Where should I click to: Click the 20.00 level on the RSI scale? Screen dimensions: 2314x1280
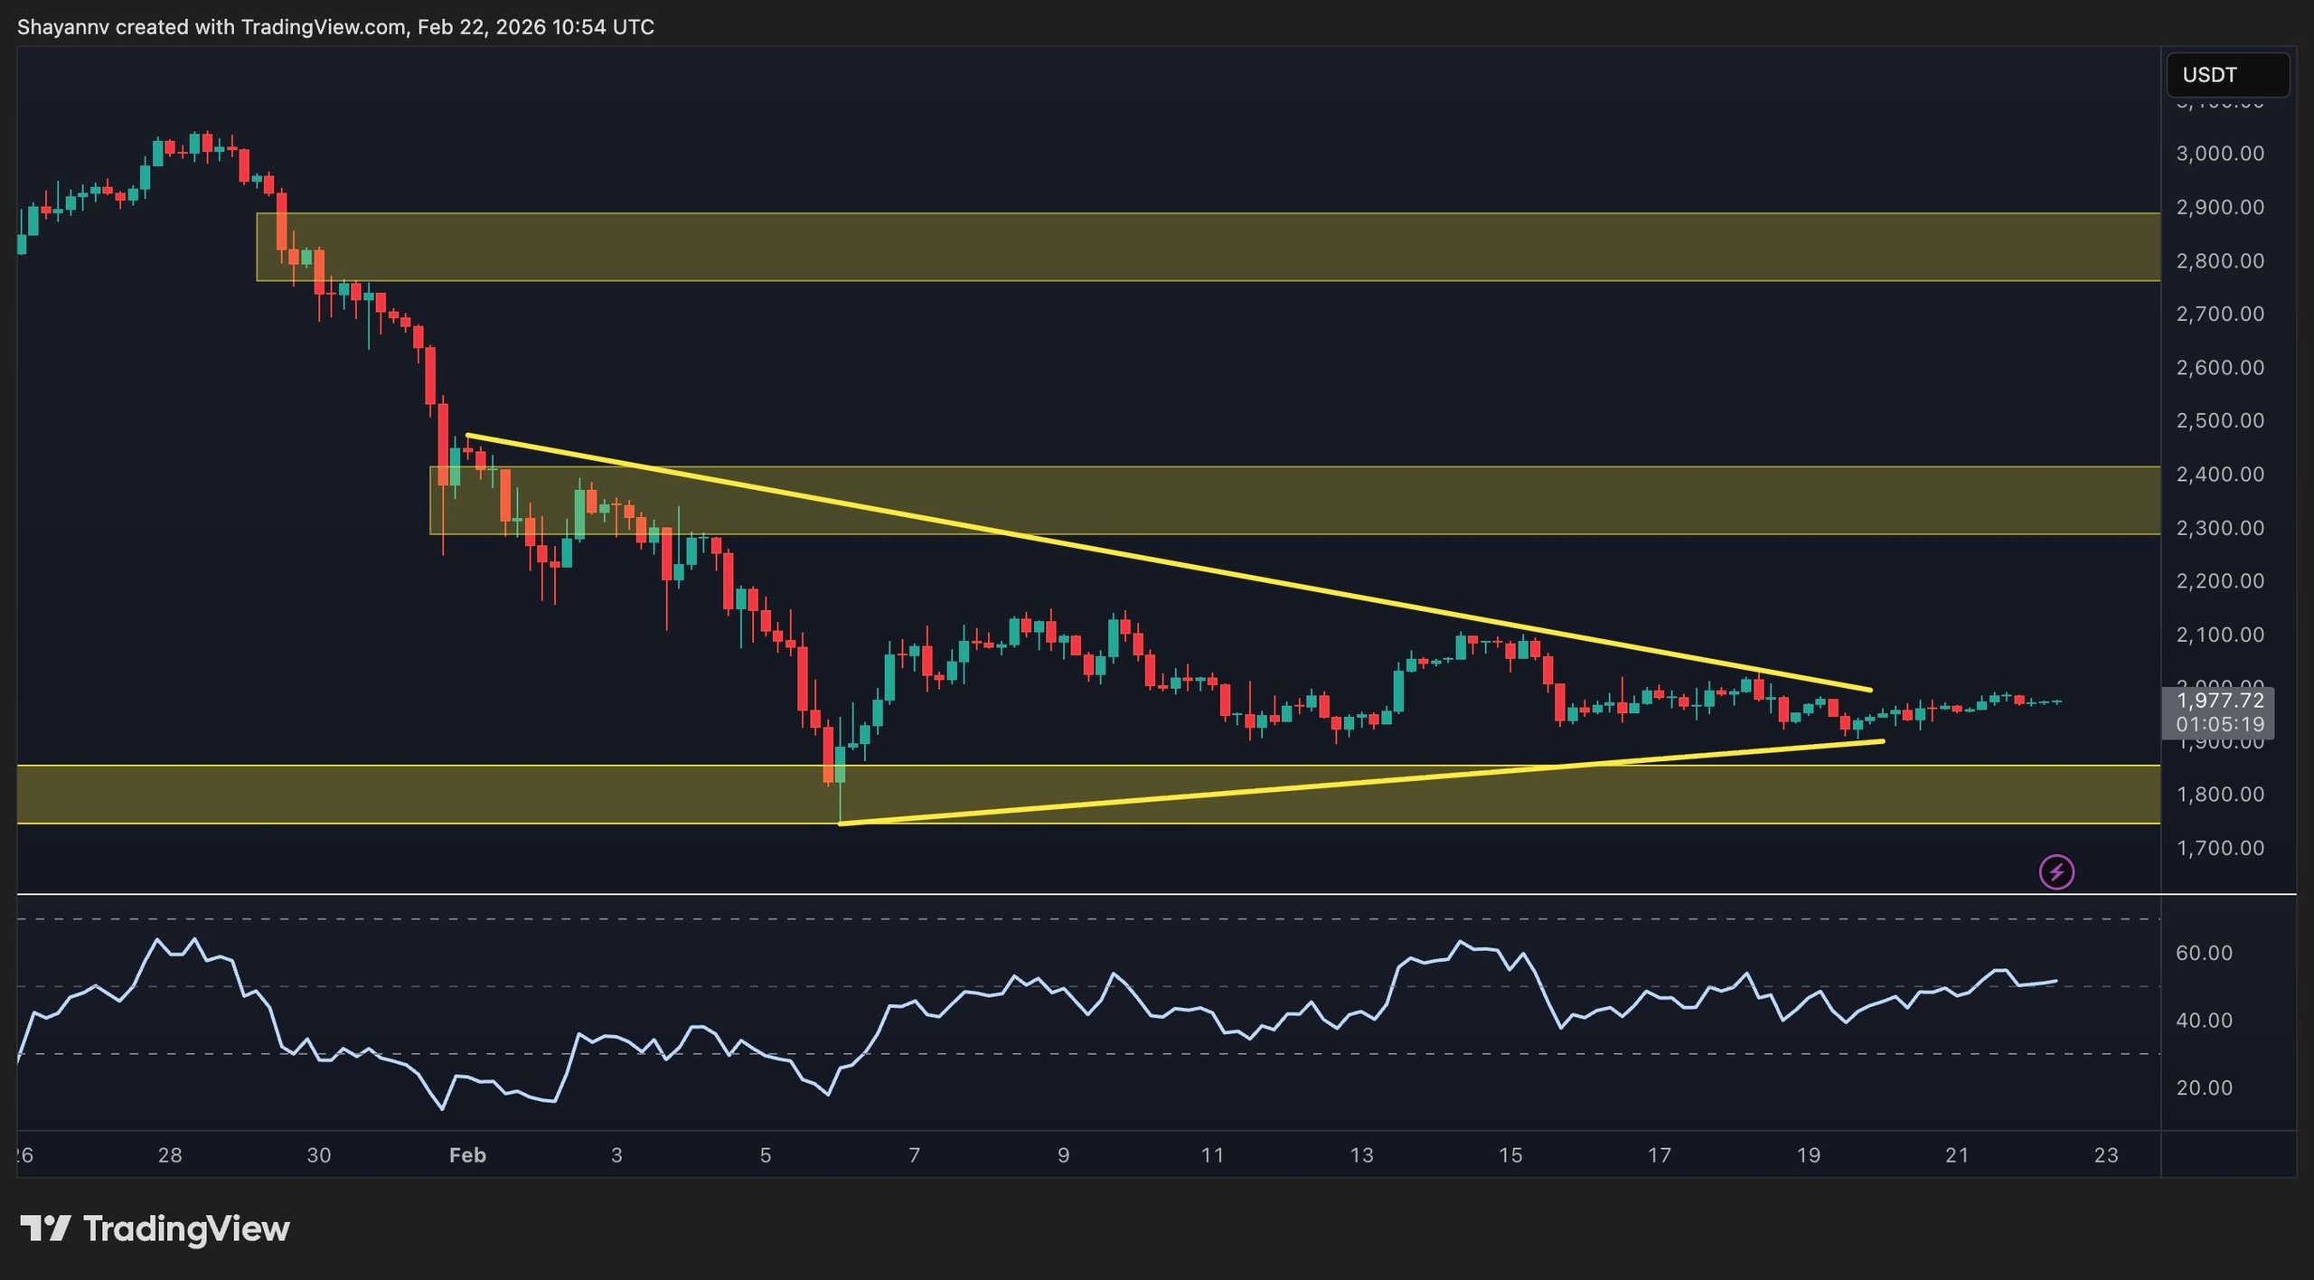(x=2204, y=1087)
